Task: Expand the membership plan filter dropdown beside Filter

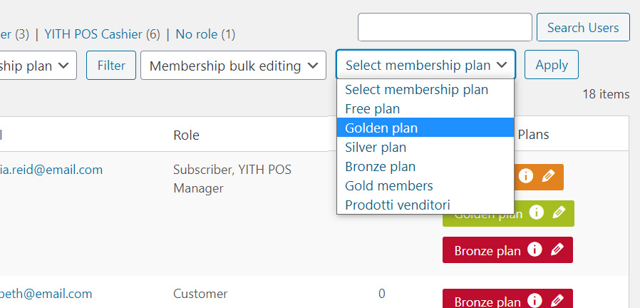Action: pos(38,66)
